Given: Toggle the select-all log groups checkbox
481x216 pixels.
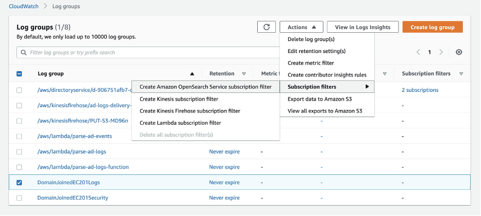Looking at the screenshot, I should 19,73.
